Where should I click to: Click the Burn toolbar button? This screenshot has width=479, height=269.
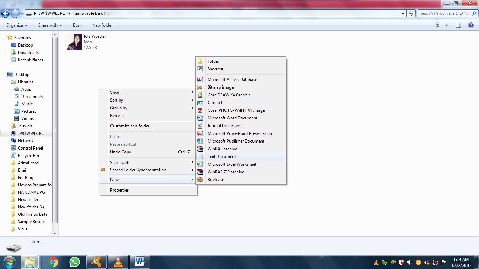point(77,25)
